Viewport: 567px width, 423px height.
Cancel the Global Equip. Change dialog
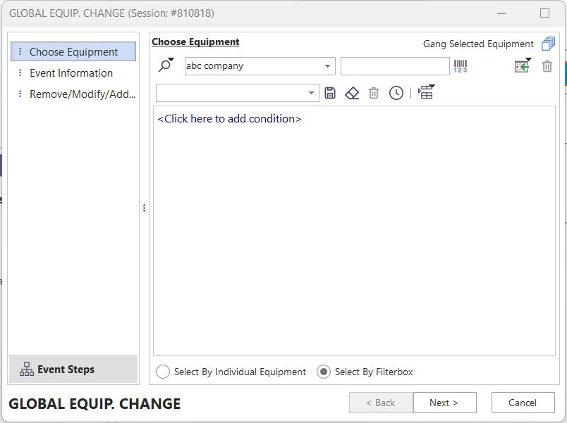coord(523,403)
